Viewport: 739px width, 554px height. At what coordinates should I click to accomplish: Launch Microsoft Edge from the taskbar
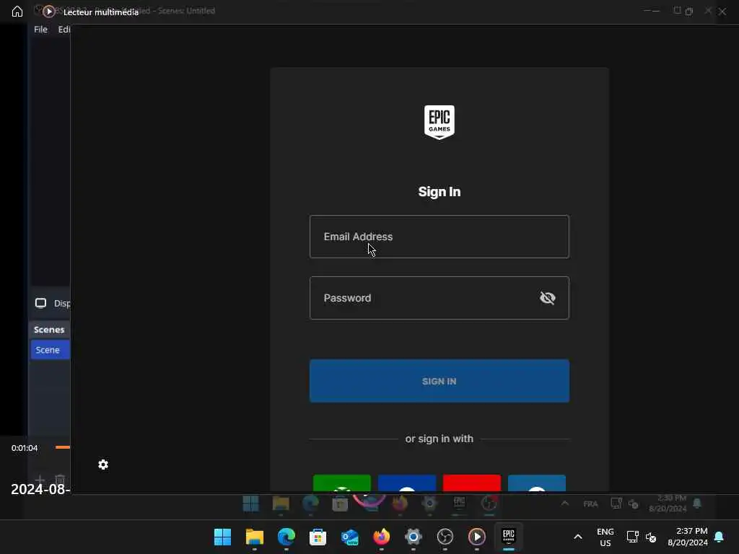[x=286, y=537]
